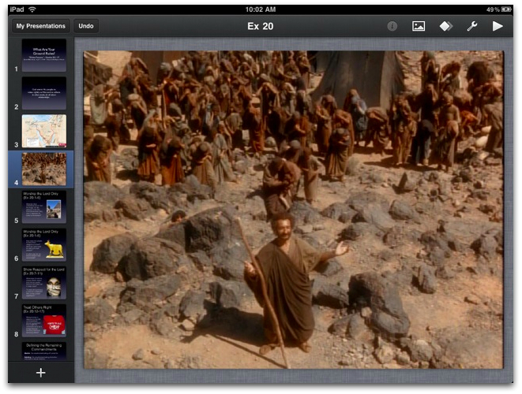
Task: Tap the 10:02 AM clock
Action: point(261,9)
